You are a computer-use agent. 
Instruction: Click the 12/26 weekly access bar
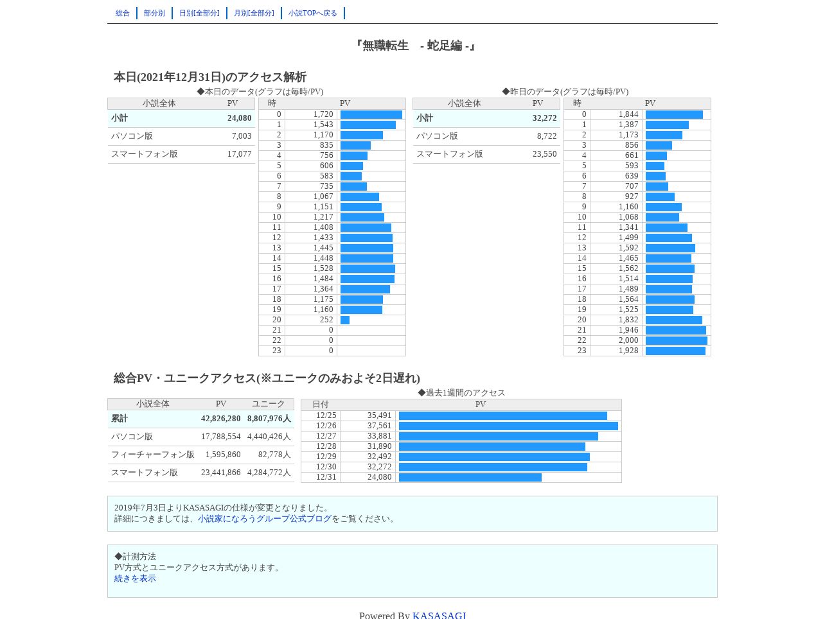click(508, 426)
